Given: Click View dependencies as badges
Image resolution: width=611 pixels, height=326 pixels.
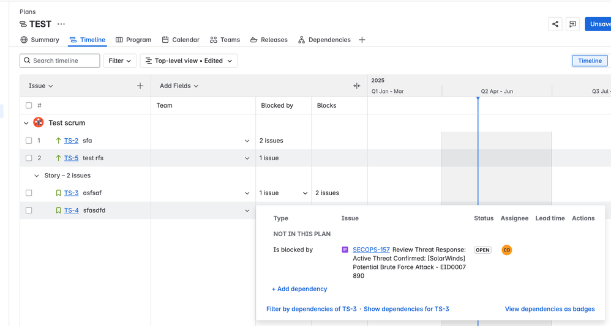Looking at the screenshot, I should [550, 309].
